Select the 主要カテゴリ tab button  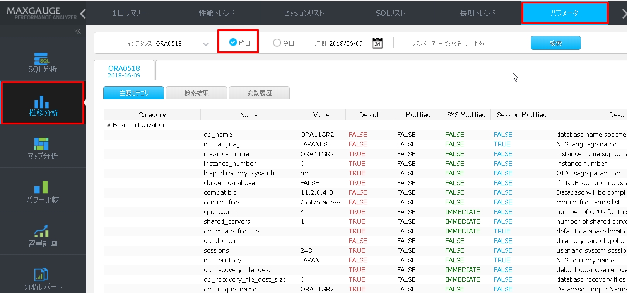tap(134, 93)
